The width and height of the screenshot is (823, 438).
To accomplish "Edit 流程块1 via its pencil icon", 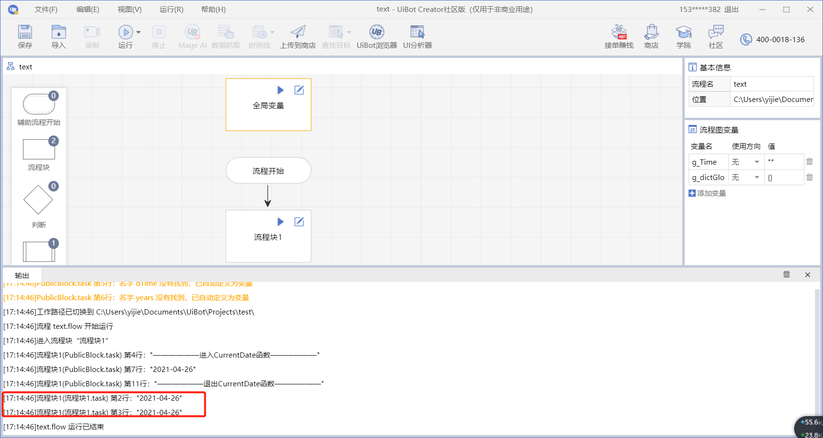I will click(x=299, y=222).
